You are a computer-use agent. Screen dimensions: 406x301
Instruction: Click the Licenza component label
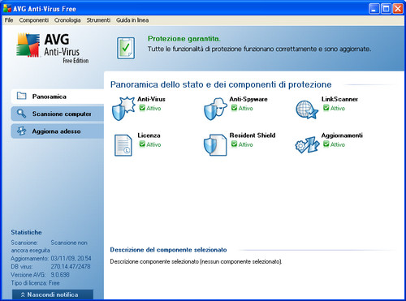[x=149, y=135]
